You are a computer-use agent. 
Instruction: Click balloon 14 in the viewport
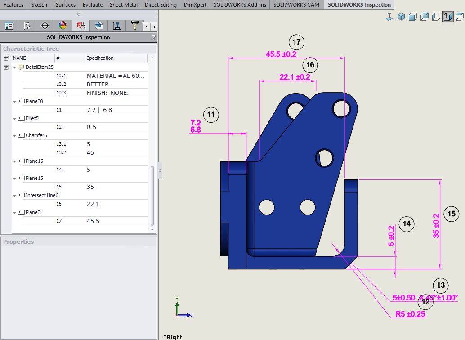click(x=407, y=224)
